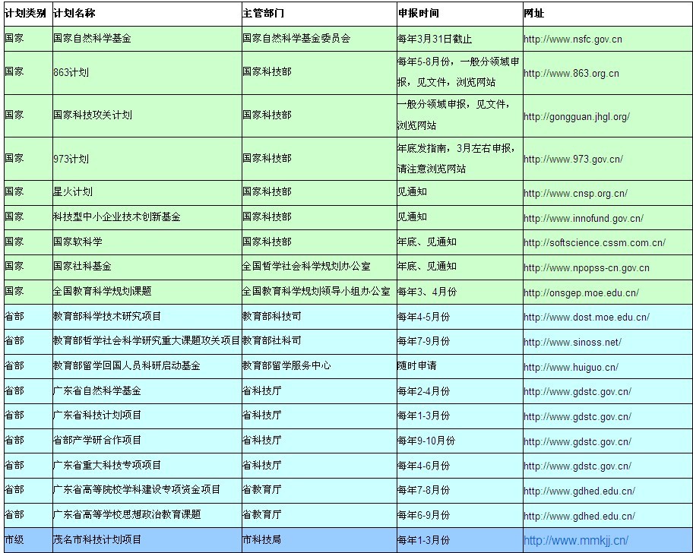693x553 pixels.
Task: Click the 广东省高等学校思想政治教育课题 cell
Action: tap(147, 515)
